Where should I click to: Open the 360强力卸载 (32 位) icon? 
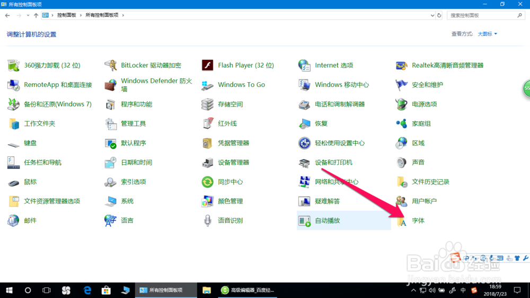click(x=14, y=65)
